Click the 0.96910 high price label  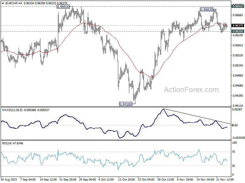coord(63,7)
